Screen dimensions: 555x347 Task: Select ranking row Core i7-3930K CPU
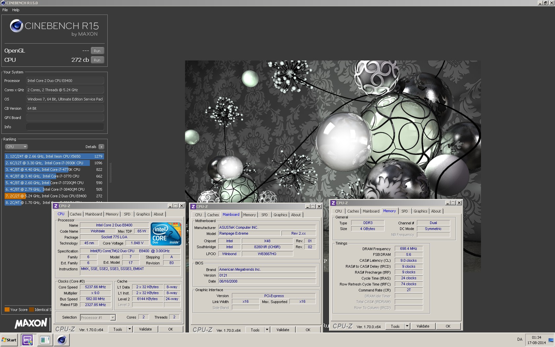(x=54, y=163)
